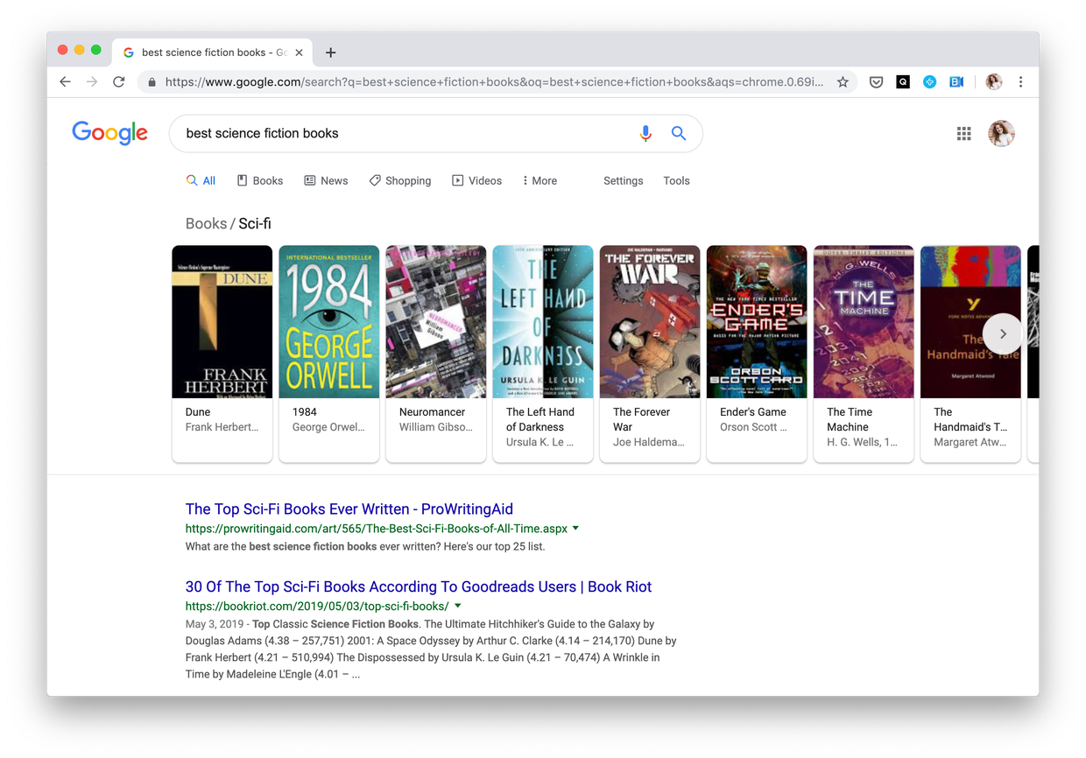Expand the More search options menu

539,180
